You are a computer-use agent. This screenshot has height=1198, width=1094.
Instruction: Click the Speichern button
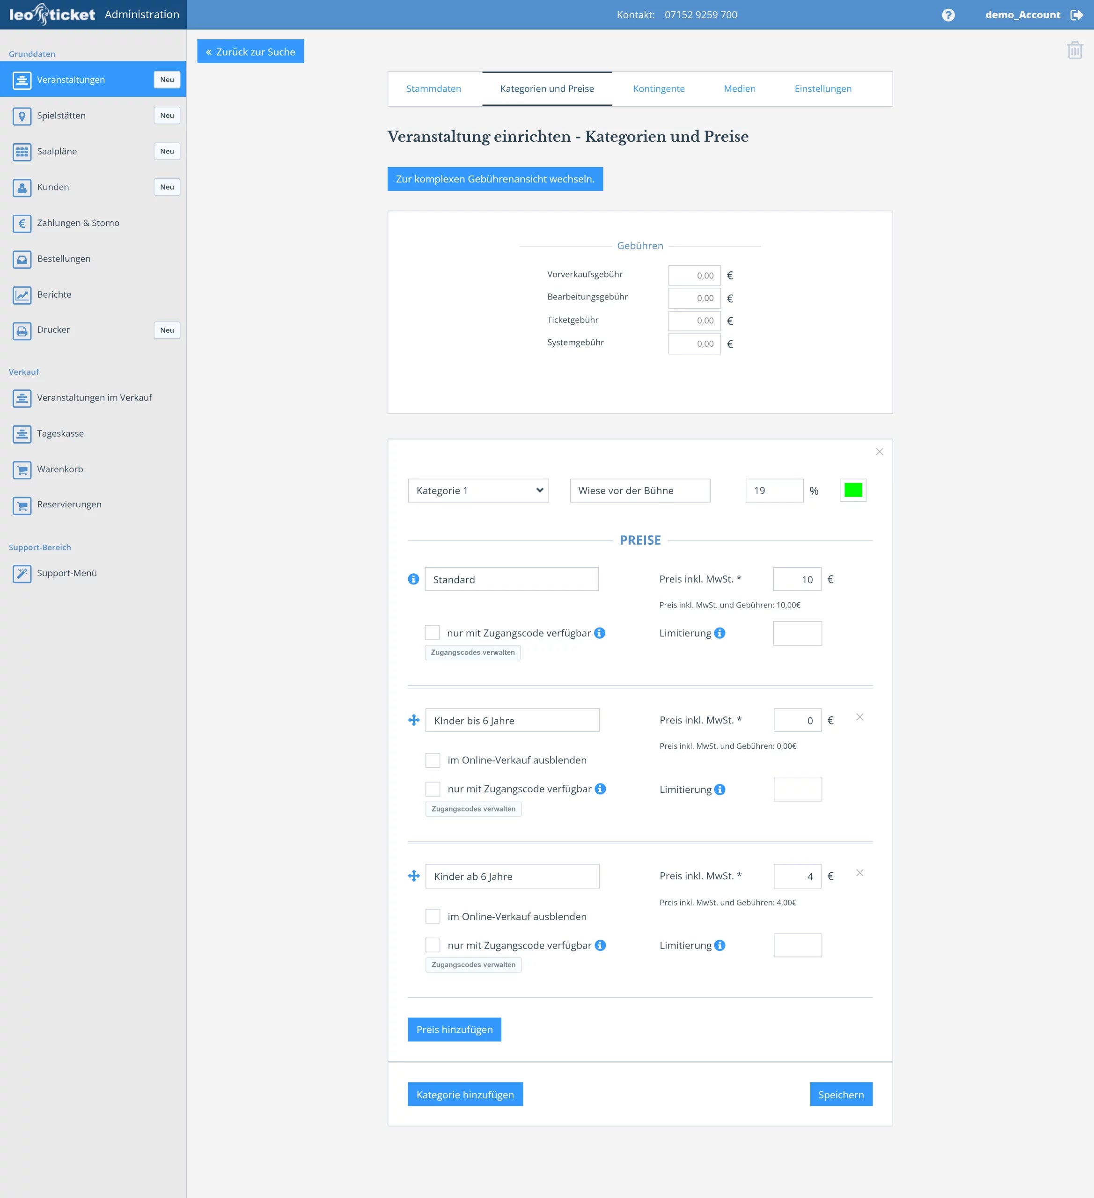pos(840,1094)
